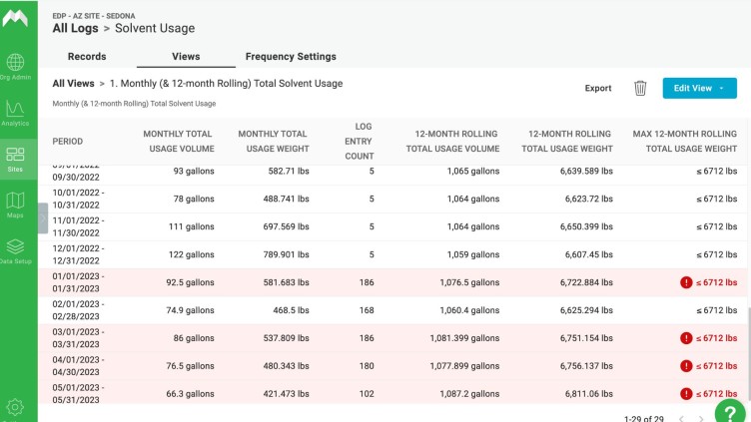Click the log entry count 168 cell
The height and width of the screenshot is (422, 751).
[x=367, y=310]
